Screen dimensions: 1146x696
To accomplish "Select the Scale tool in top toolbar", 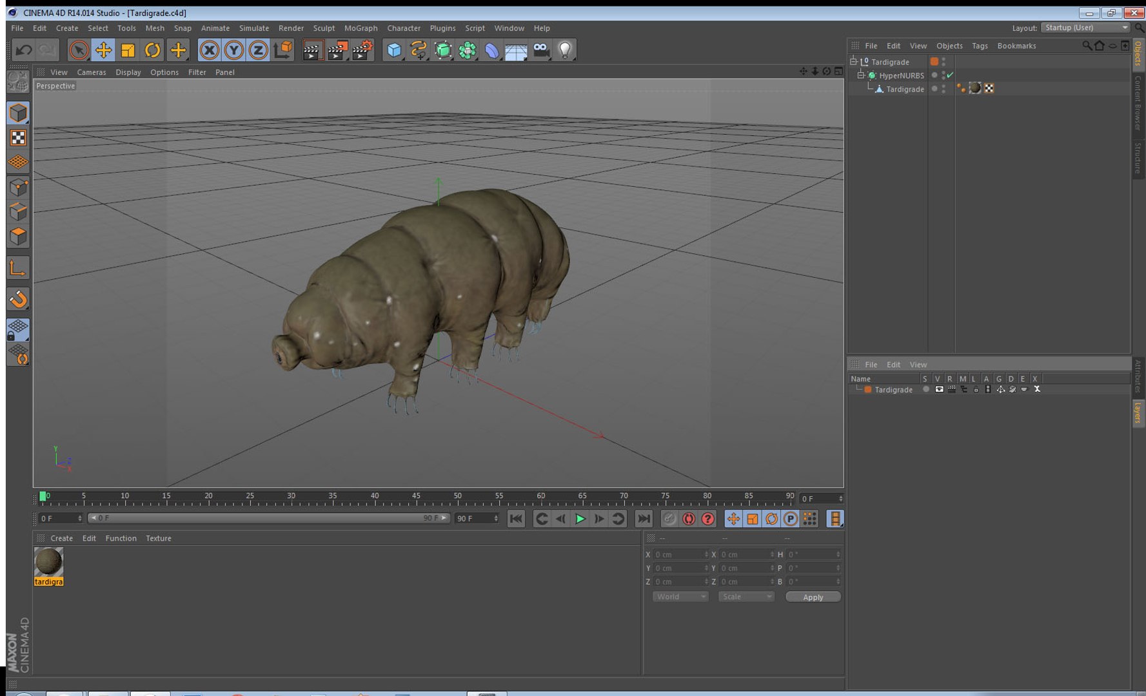I will [x=128, y=50].
